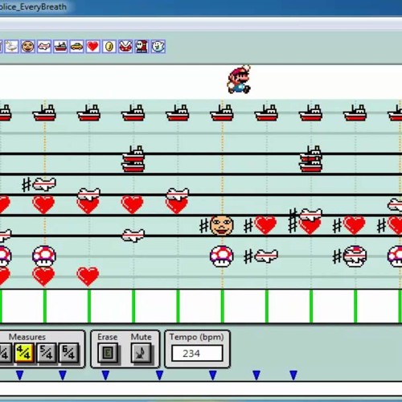Click the mushroom note beneath the baby face note

tap(222, 256)
